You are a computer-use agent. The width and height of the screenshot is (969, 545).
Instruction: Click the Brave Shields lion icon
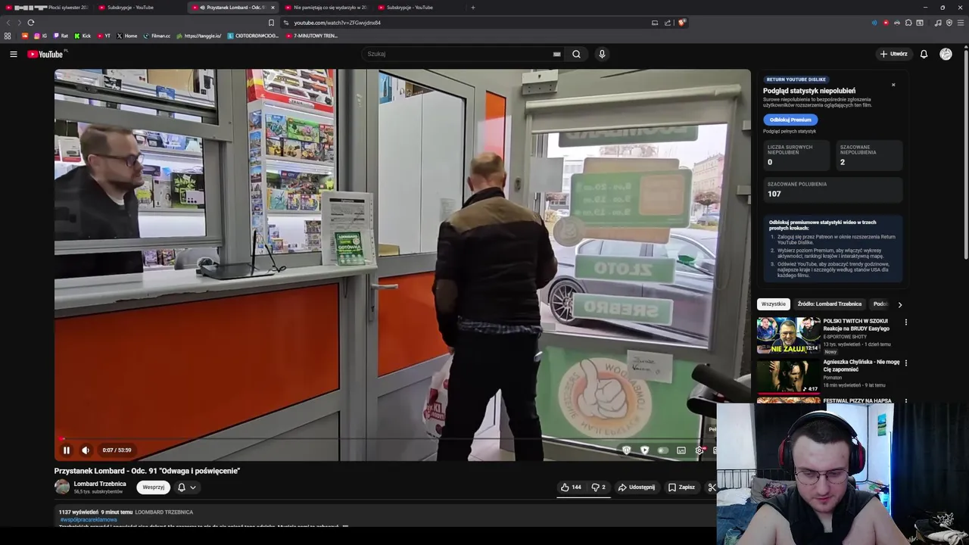[x=681, y=23]
